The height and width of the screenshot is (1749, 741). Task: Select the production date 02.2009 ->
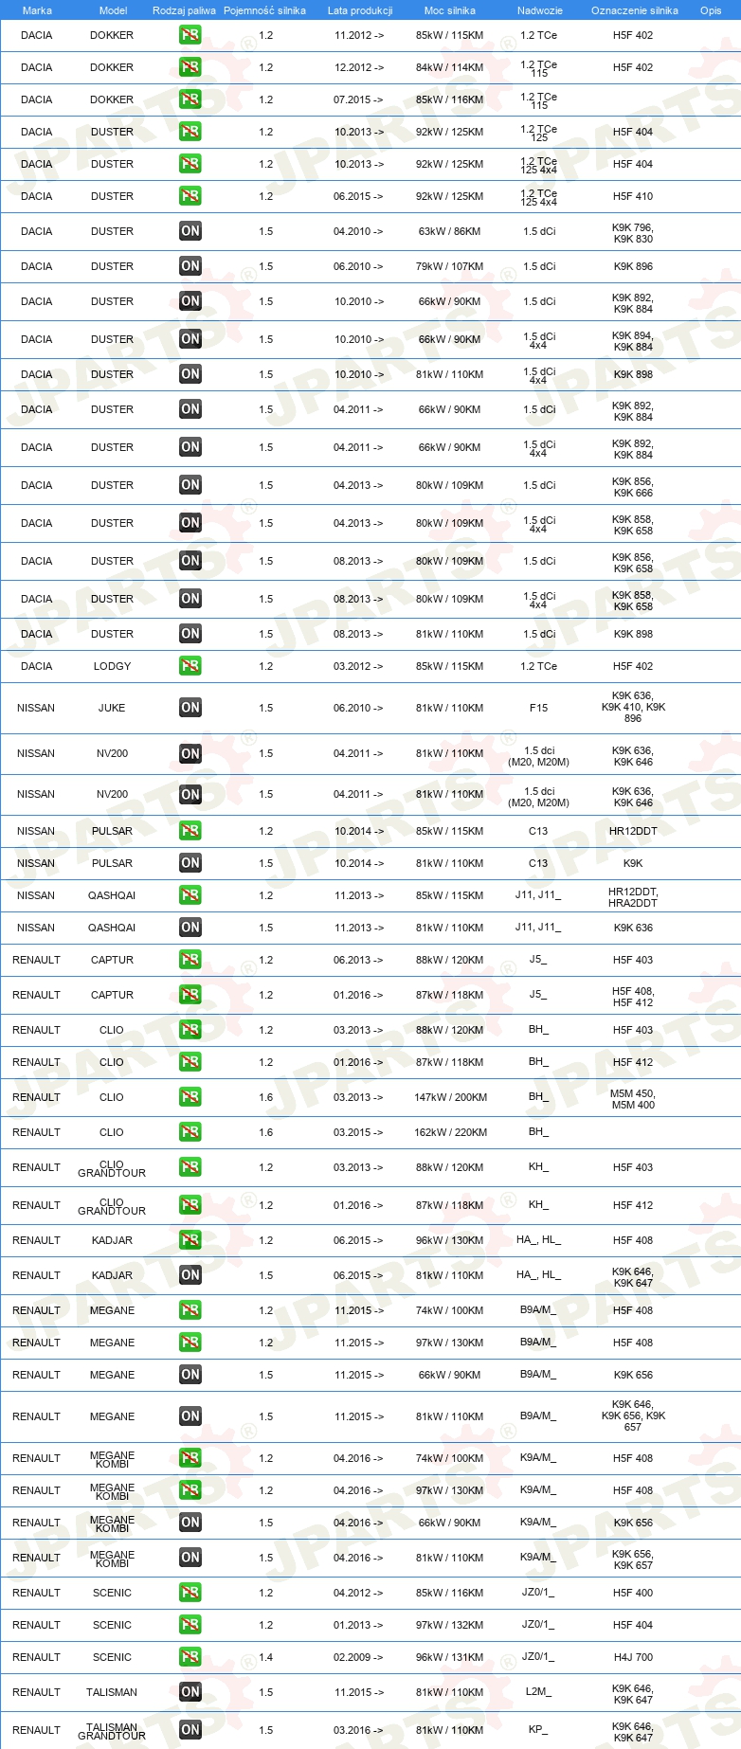pos(358,1657)
